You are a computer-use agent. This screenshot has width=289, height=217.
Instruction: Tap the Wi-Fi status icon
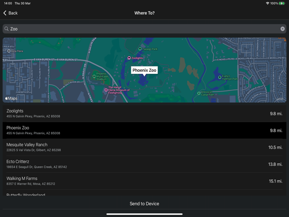[268, 3]
